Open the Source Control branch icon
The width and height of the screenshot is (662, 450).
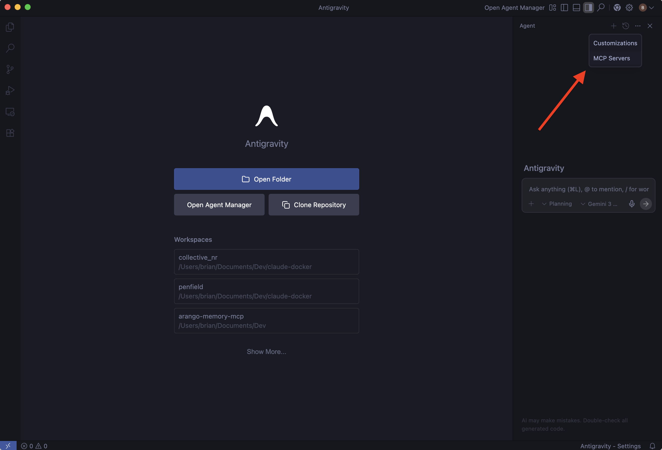pyautogui.click(x=10, y=69)
